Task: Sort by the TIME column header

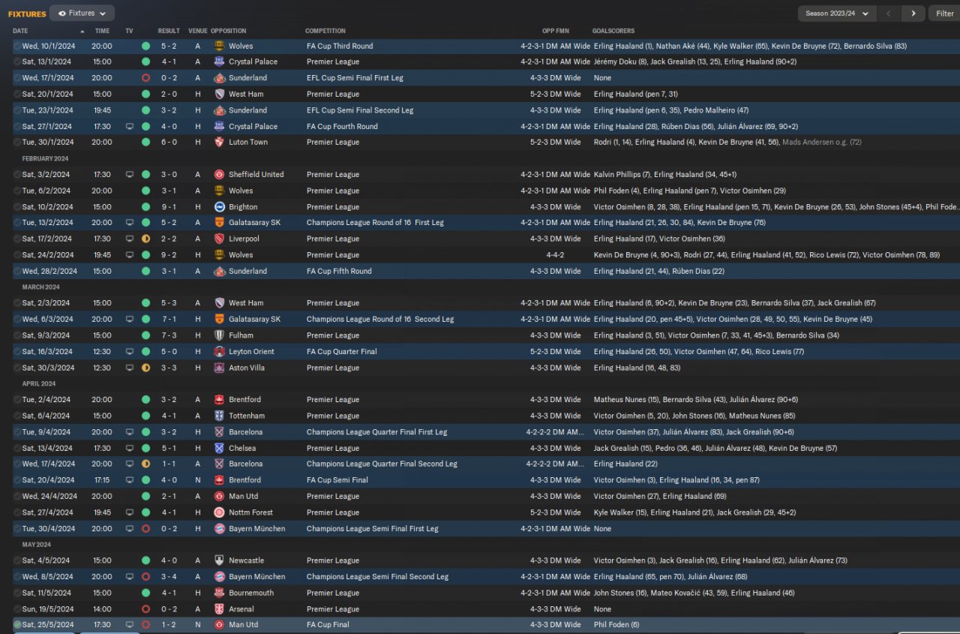Action: click(x=102, y=31)
